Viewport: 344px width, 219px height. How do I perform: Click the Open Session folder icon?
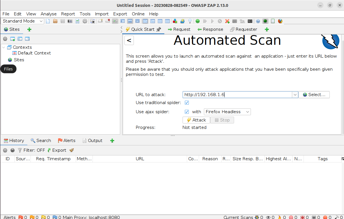tap(55, 21)
